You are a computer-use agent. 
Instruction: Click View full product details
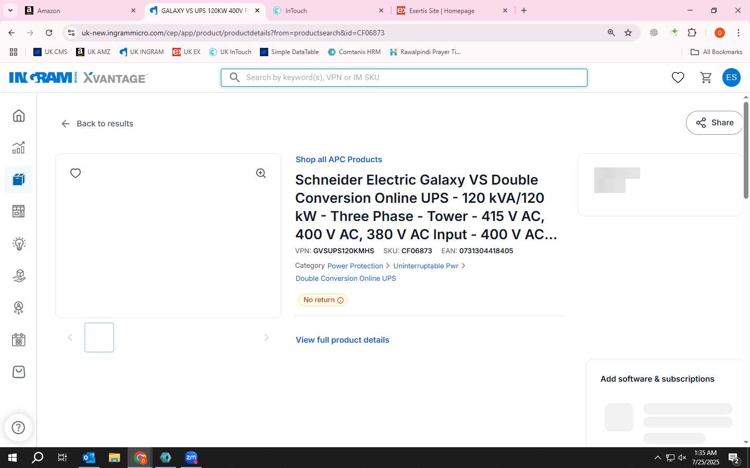[342, 340]
